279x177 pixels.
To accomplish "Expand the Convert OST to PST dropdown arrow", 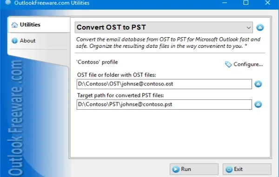I will tap(249, 28).
